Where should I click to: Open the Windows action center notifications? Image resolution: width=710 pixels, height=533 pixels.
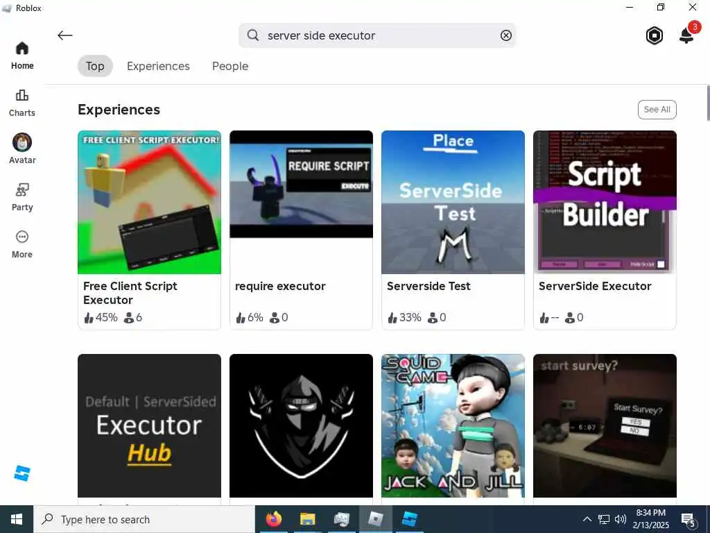click(689, 521)
